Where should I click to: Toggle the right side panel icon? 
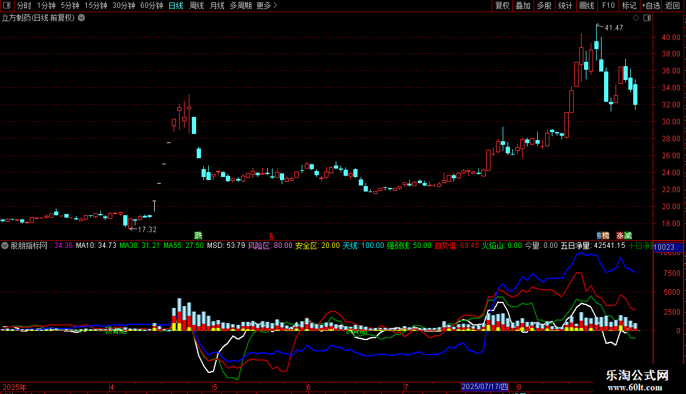(x=647, y=18)
